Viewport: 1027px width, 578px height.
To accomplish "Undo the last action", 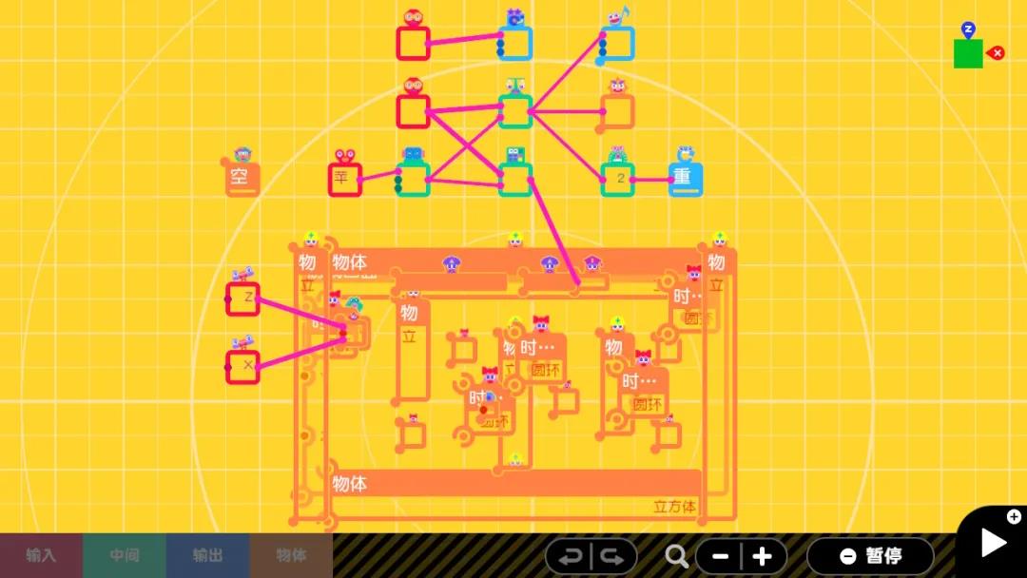I will point(570,556).
